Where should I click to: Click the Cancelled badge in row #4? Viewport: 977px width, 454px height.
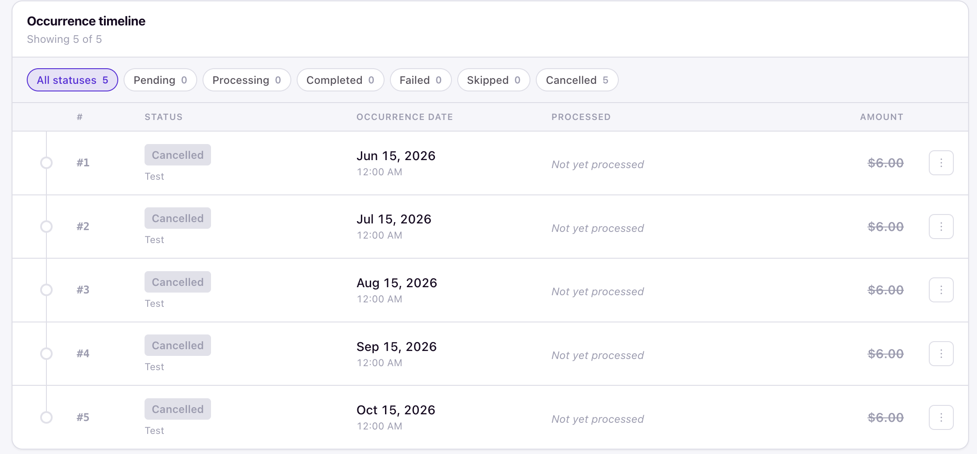[178, 345]
